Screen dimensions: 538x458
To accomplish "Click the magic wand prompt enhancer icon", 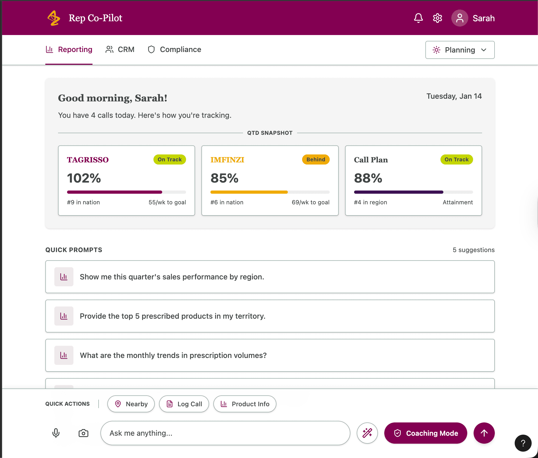I will point(367,433).
